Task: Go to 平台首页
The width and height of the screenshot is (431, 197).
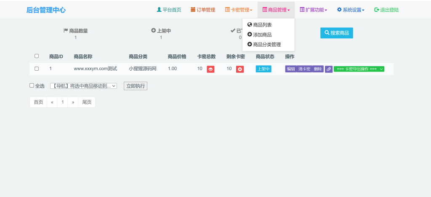Action: (169, 10)
